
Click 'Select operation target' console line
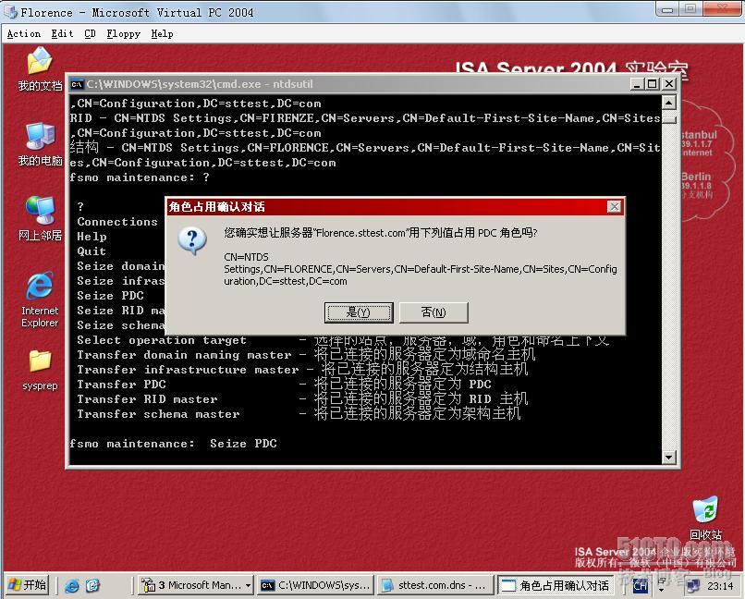tap(343, 340)
